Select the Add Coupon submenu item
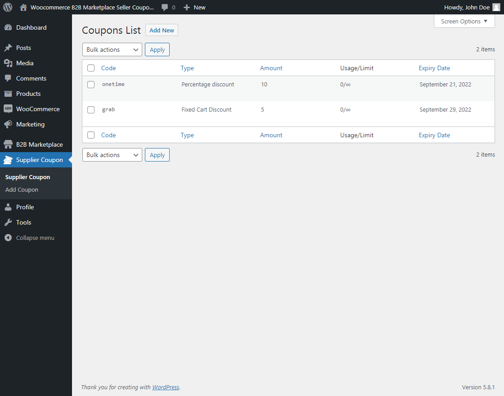504x396 pixels. coord(22,189)
